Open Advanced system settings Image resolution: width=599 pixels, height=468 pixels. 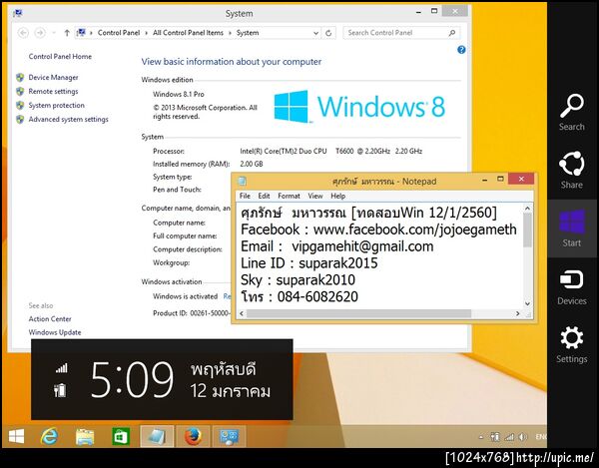click(x=68, y=119)
